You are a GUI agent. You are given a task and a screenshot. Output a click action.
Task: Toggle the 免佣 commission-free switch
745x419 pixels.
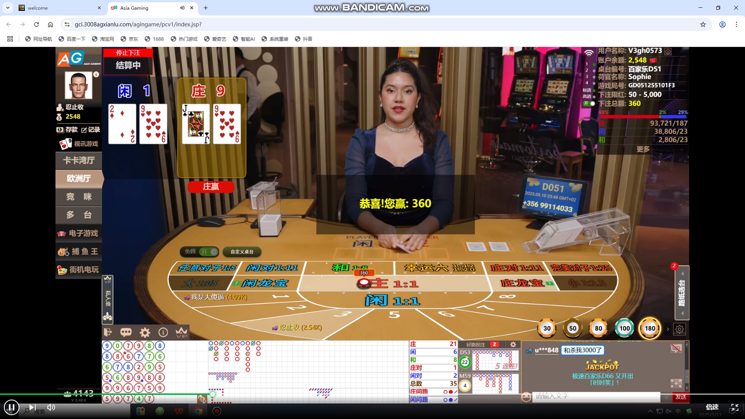209,252
